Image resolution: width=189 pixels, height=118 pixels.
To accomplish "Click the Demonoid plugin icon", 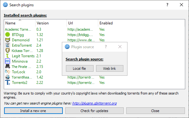I will (x=8, y=40).
